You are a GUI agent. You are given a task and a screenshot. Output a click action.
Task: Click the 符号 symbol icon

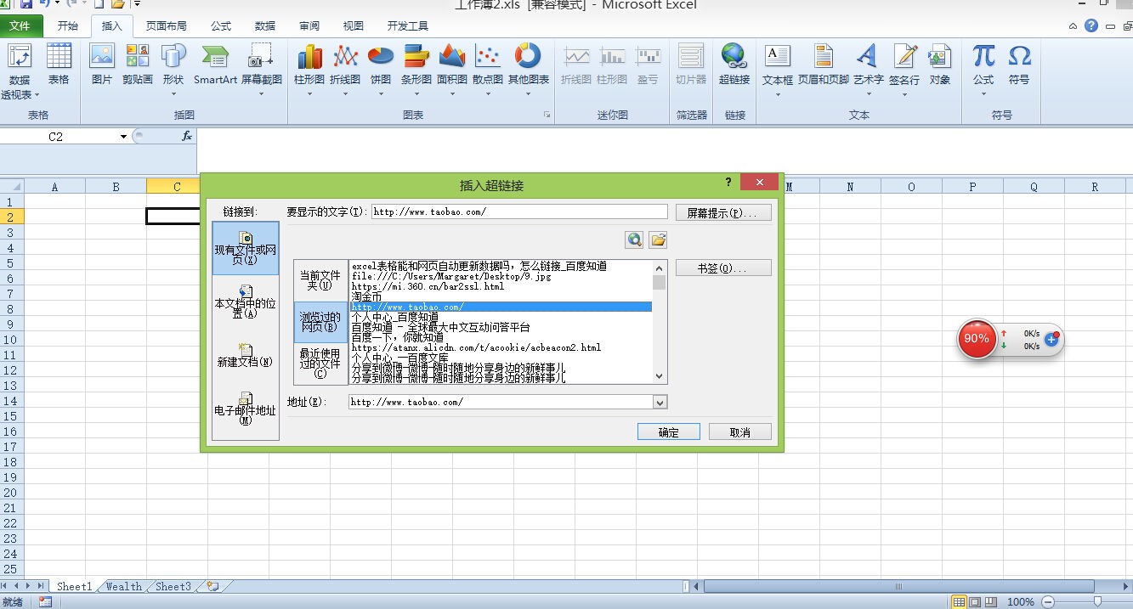click(x=1019, y=65)
